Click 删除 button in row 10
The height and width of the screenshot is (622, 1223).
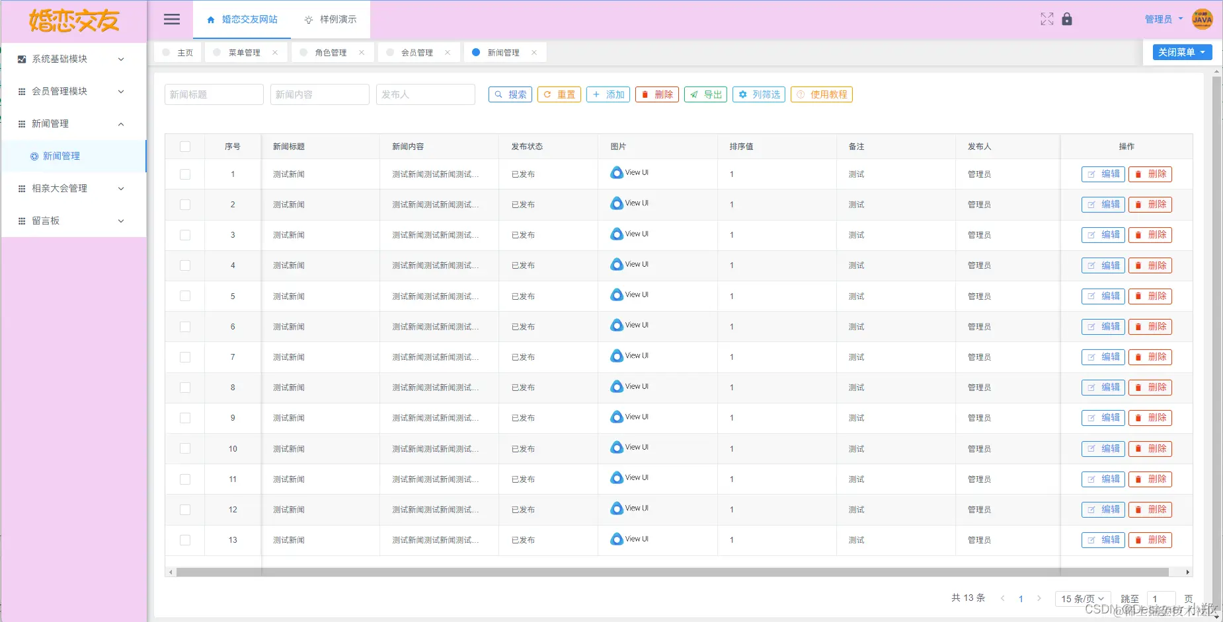1150,449
